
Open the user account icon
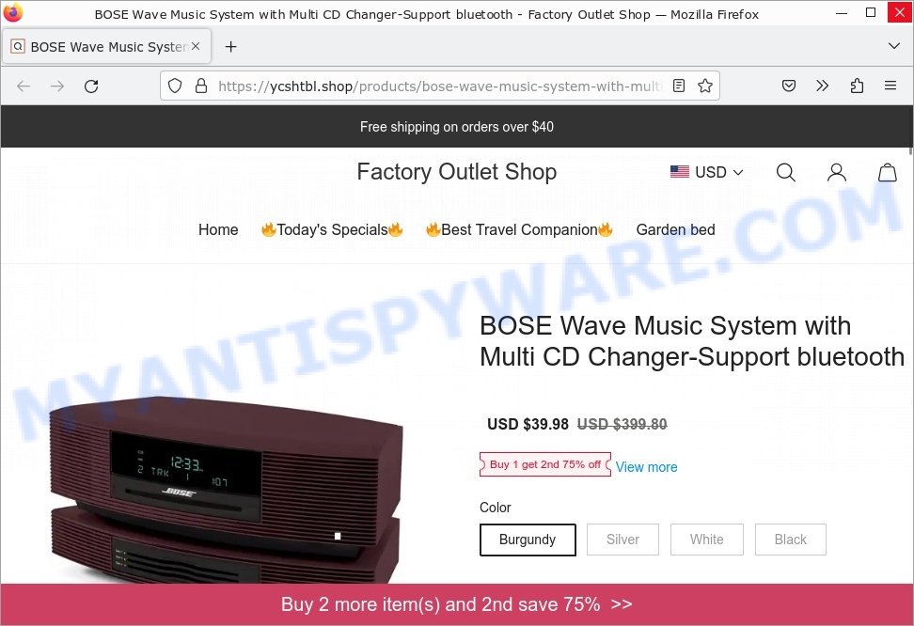click(837, 172)
